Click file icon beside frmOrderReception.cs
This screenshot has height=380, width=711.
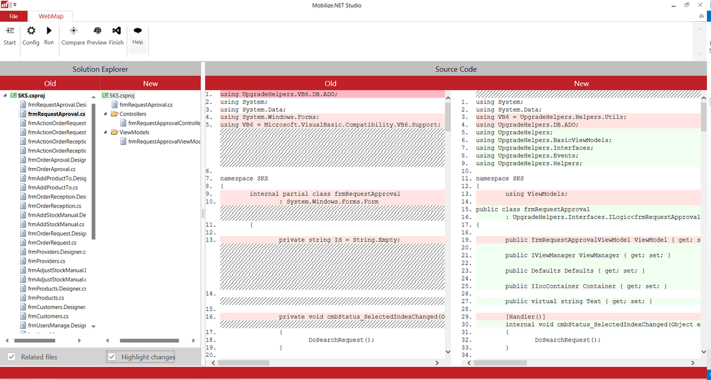(x=23, y=206)
